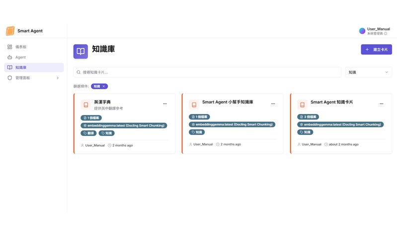The width and height of the screenshot is (397, 225).
Task: Open more options for Smart Agent 小幫手知識庫 card
Action: pyautogui.click(x=273, y=104)
